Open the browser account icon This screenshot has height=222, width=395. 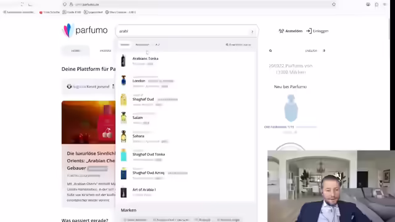pos(368,4)
